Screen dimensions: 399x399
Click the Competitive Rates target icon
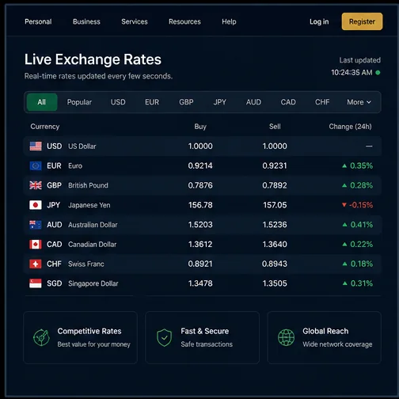coord(41,337)
